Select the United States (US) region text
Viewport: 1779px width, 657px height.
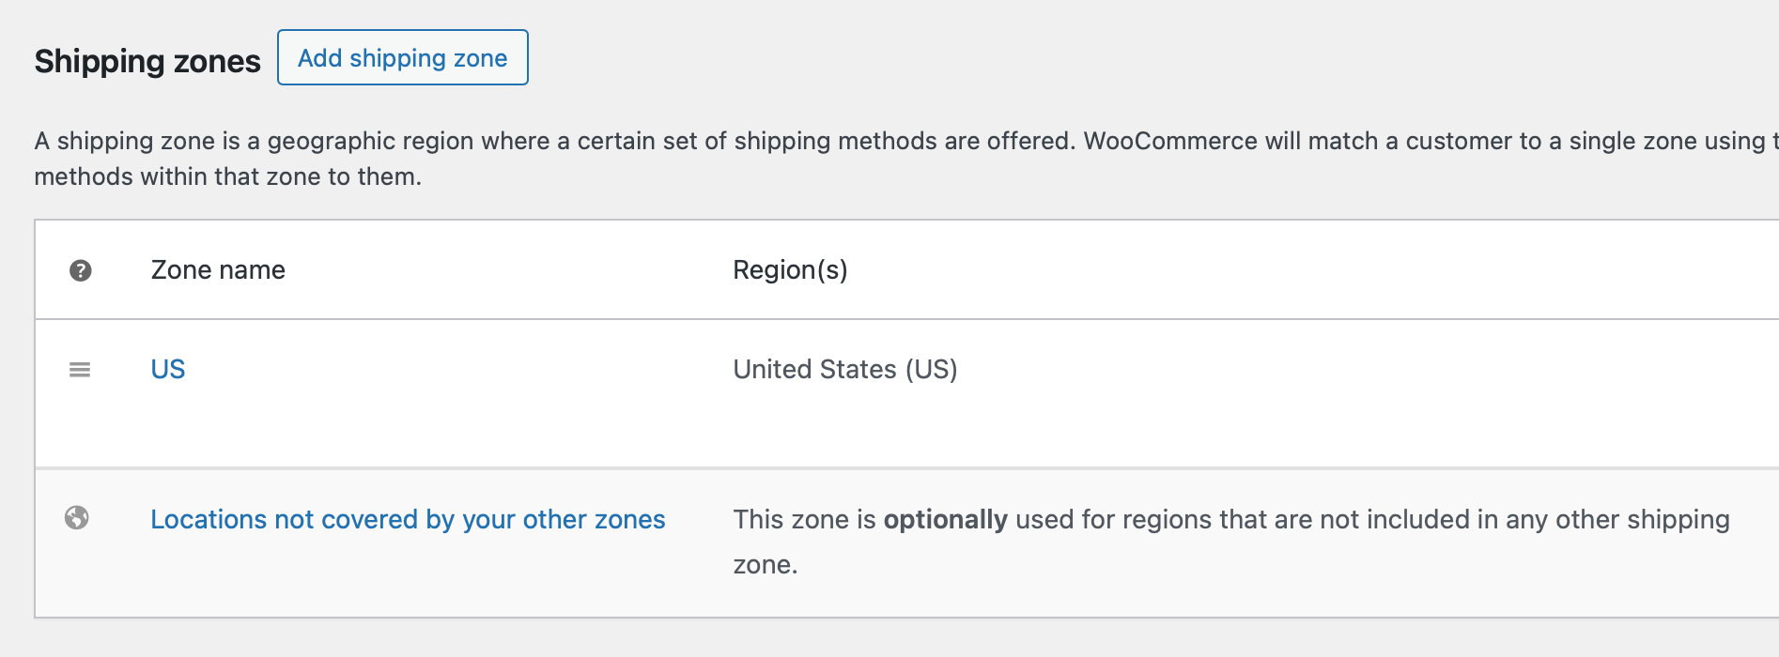click(x=844, y=369)
